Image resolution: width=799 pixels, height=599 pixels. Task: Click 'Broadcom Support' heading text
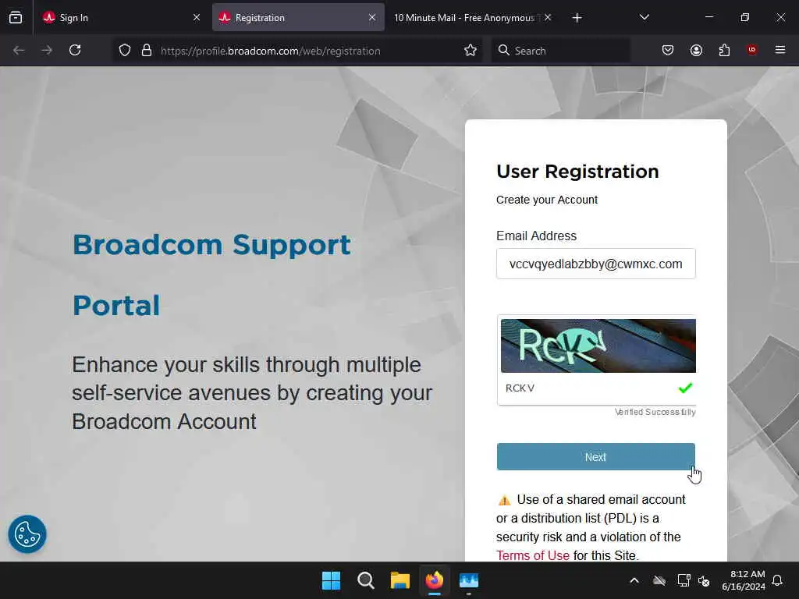tap(211, 246)
